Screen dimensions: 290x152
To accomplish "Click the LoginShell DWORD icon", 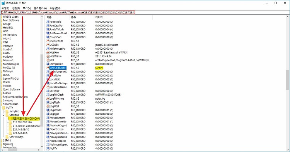I will [x=48, y=110].
